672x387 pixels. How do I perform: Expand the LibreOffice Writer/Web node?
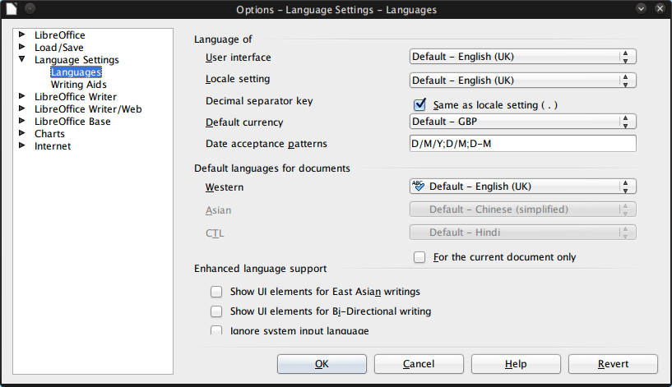pos(22,109)
